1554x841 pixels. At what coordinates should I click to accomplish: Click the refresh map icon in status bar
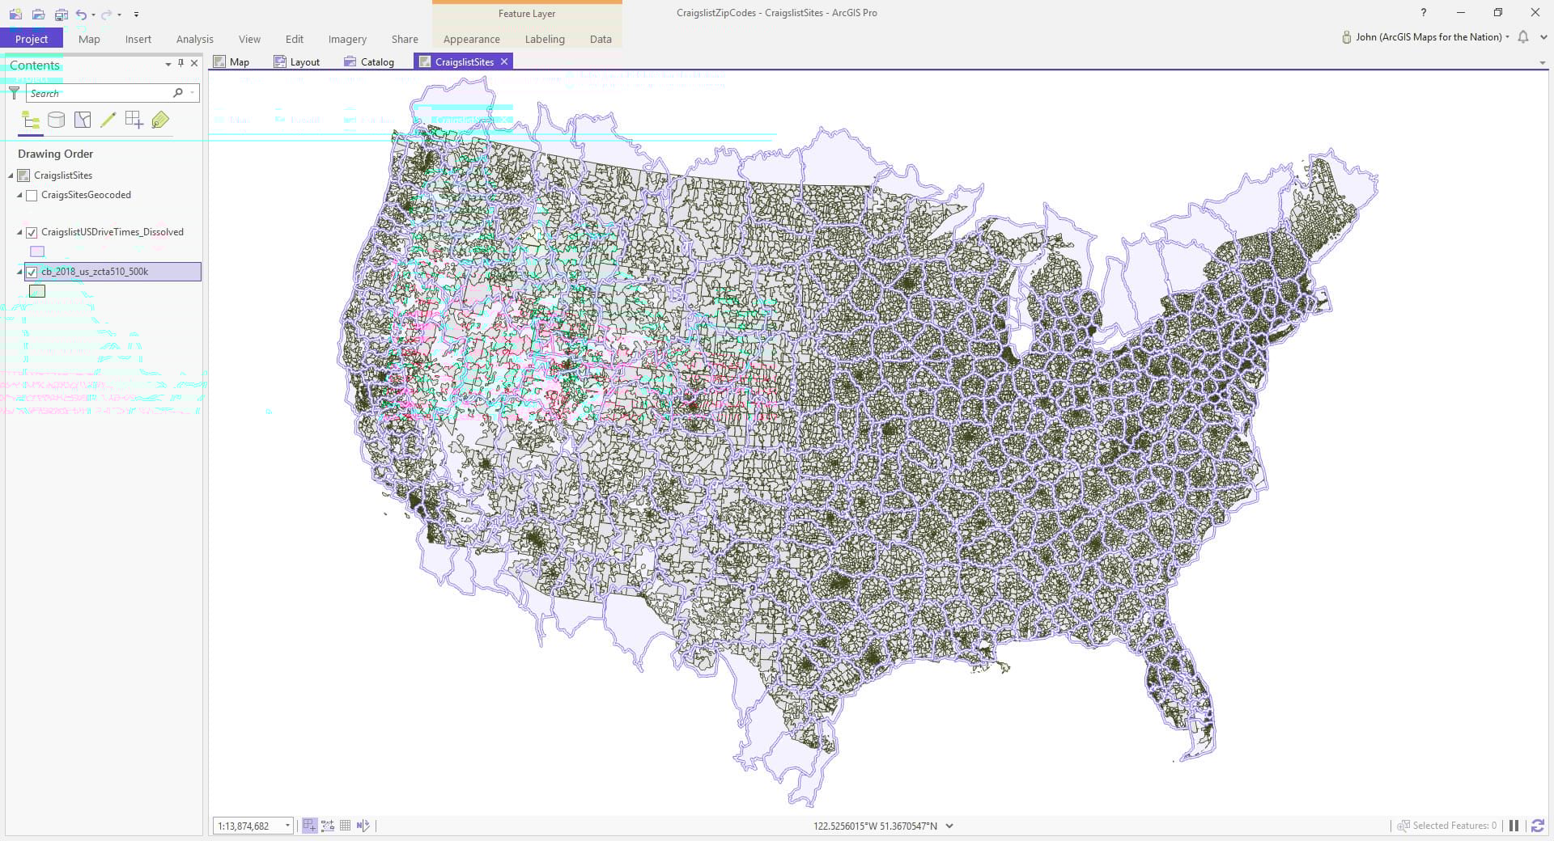1537,826
